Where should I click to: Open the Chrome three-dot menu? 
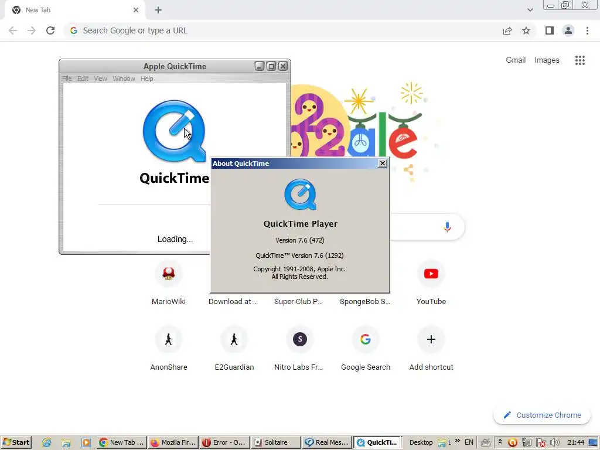(x=587, y=30)
